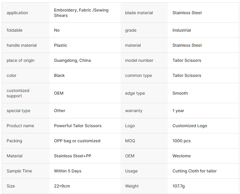Click 'OPP bag or customized' packing value
The image size is (240, 194).
pos(77,141)
